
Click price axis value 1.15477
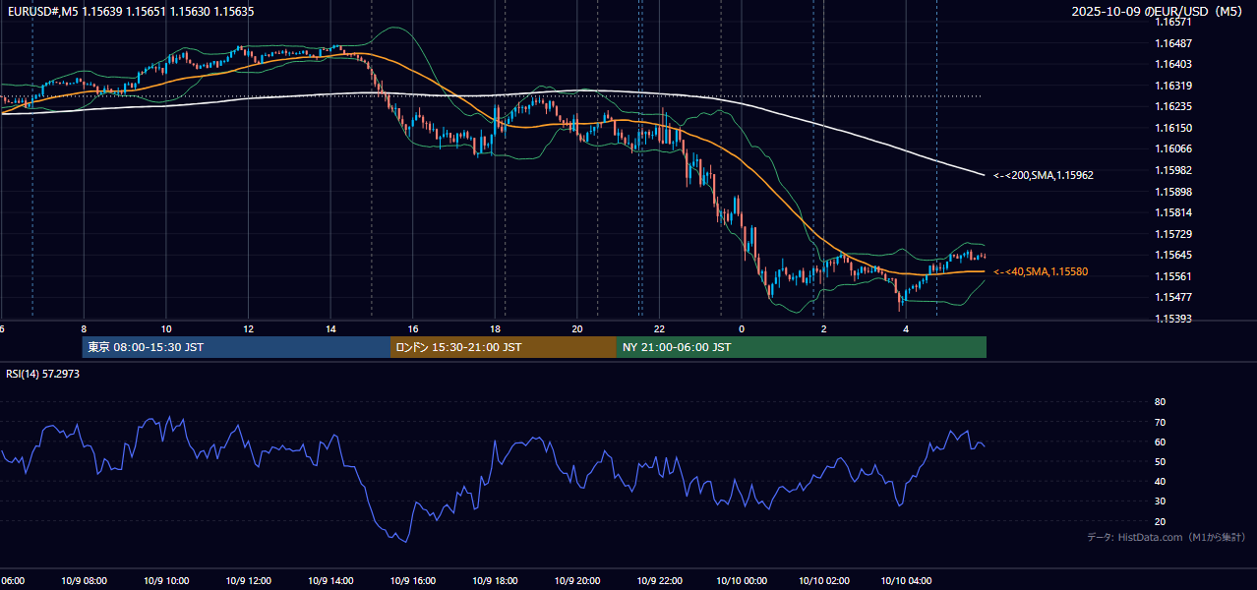point(1172,297)
